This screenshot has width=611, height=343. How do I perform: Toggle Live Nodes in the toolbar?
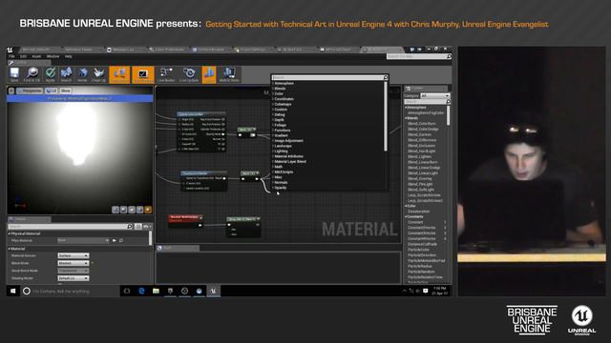pyautogui.click(x=166, y=74)
